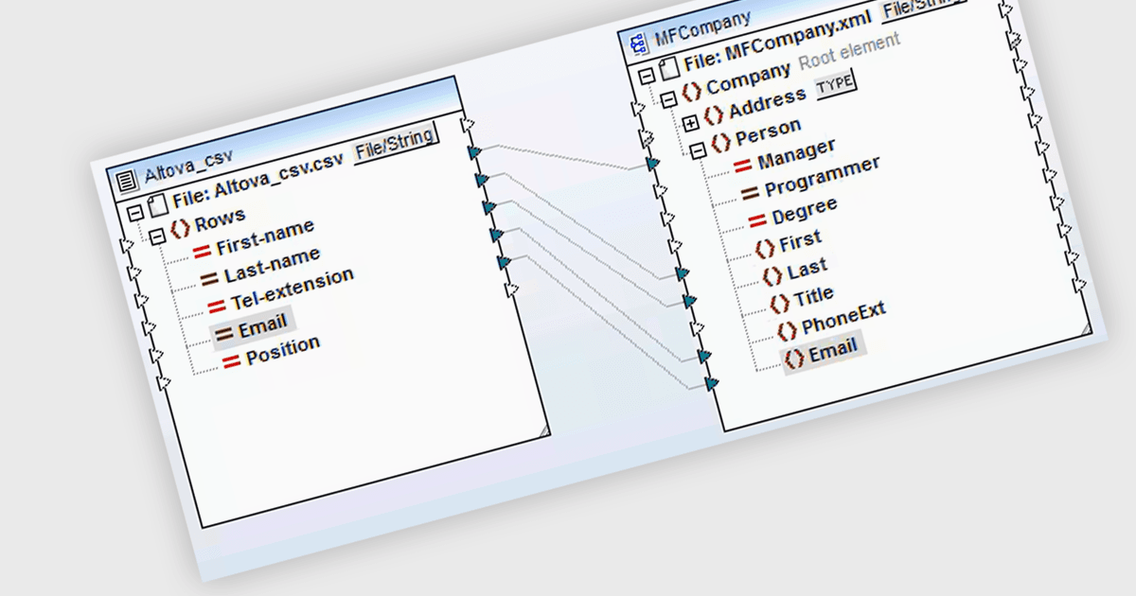Viewport: 1136px width, 596px height.
Task: Click the braces icon next to PhoneExt
Action: pos(787,331)
